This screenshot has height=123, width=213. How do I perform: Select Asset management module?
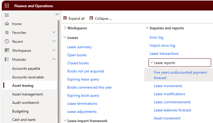tap(27, 94)
